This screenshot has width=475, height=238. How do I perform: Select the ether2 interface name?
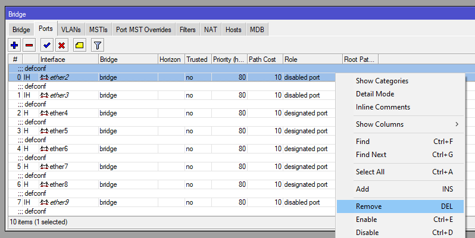[60, 77]
